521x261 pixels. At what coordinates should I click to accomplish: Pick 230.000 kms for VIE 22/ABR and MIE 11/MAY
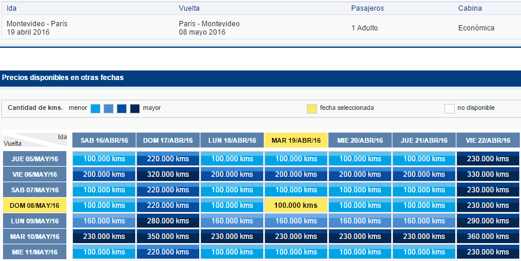click(x=488, y=252)
